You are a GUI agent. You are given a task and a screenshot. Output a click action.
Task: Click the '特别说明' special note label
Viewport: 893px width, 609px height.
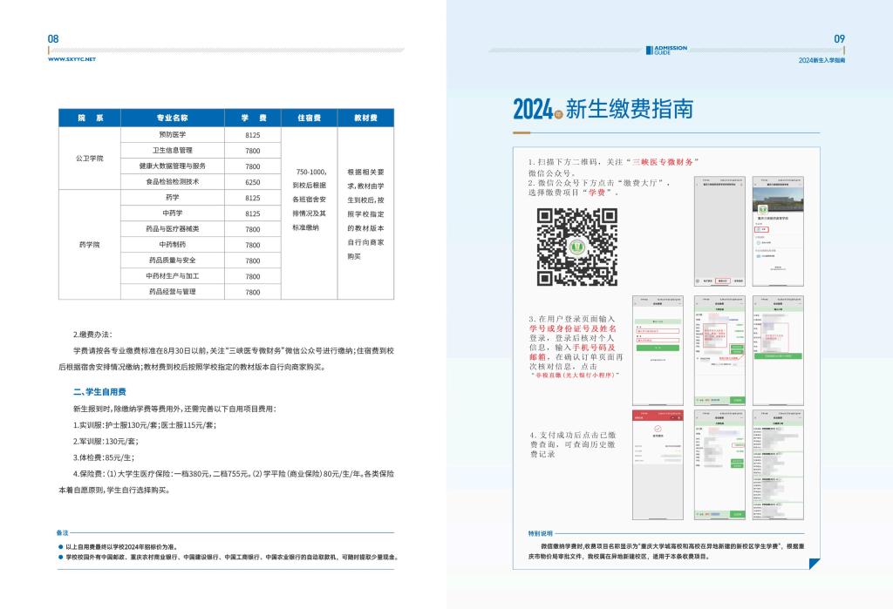pos(541,534)
